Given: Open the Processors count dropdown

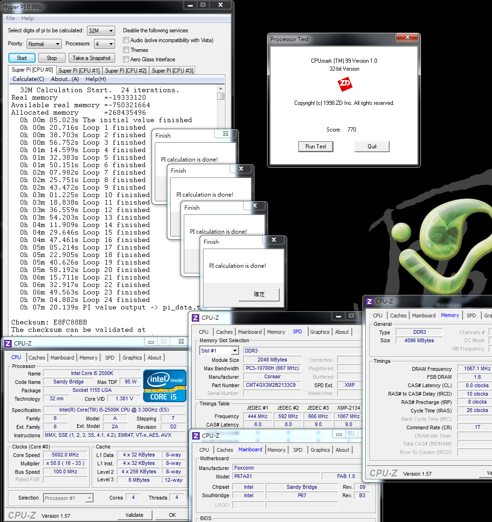Looking at the screenshot, I should (x=104, y=44).
